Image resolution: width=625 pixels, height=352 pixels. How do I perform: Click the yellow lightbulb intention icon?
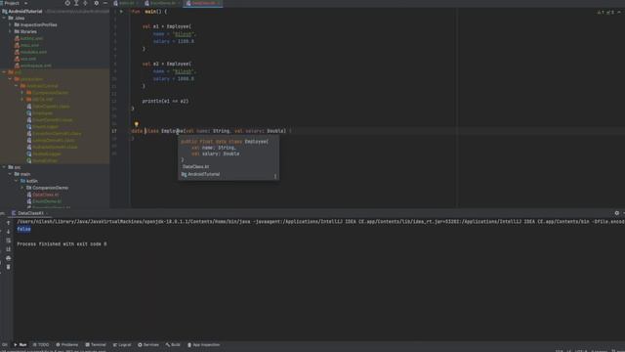click(x=137, y=124)
